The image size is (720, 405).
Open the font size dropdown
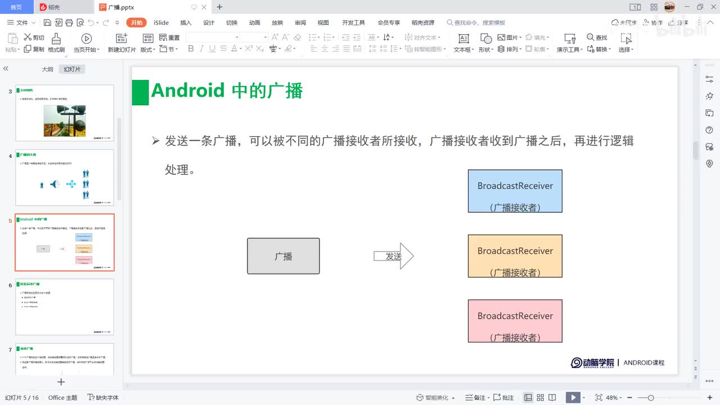pyautogui.click(x=265, y=37)
